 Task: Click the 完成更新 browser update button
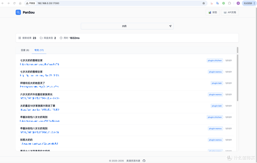tap(247, 3)
